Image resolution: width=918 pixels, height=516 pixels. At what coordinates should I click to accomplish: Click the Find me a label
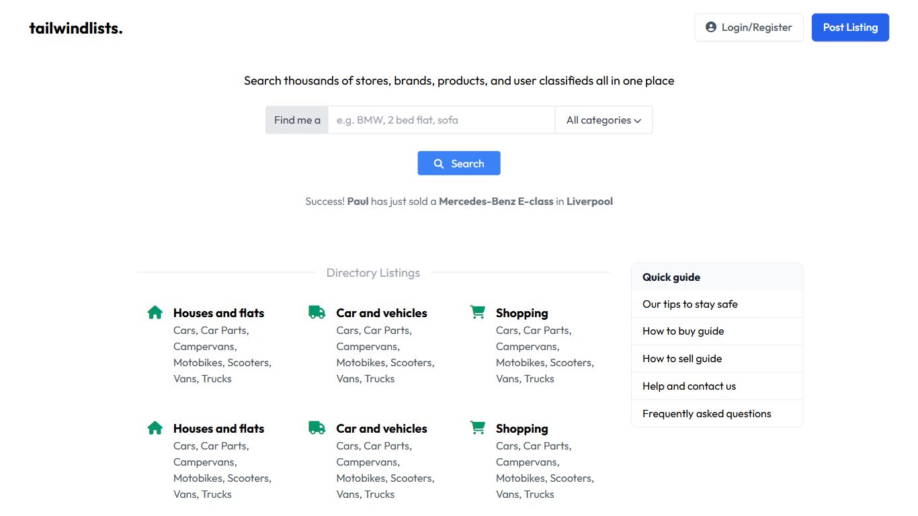pyautogui.click(x=297, y=120)
